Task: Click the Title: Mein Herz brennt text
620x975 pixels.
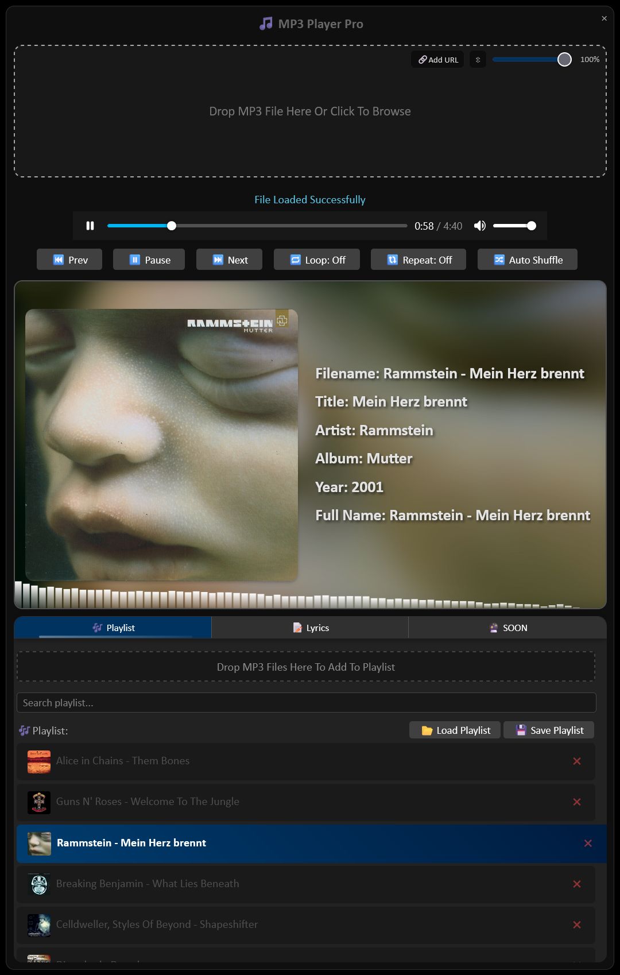Action: [391, 401]
